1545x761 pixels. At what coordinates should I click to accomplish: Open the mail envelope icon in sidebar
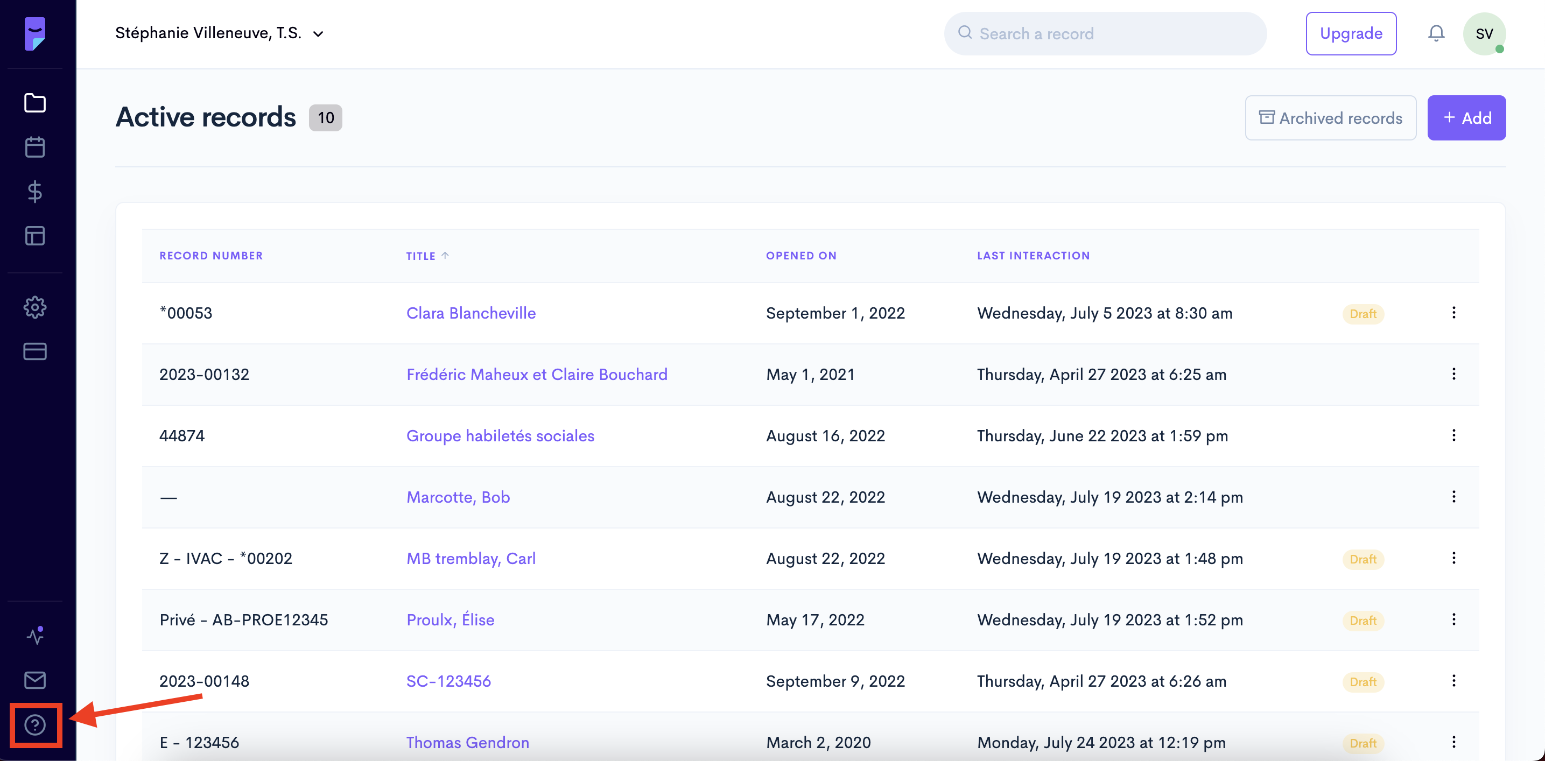coord(35,680)
